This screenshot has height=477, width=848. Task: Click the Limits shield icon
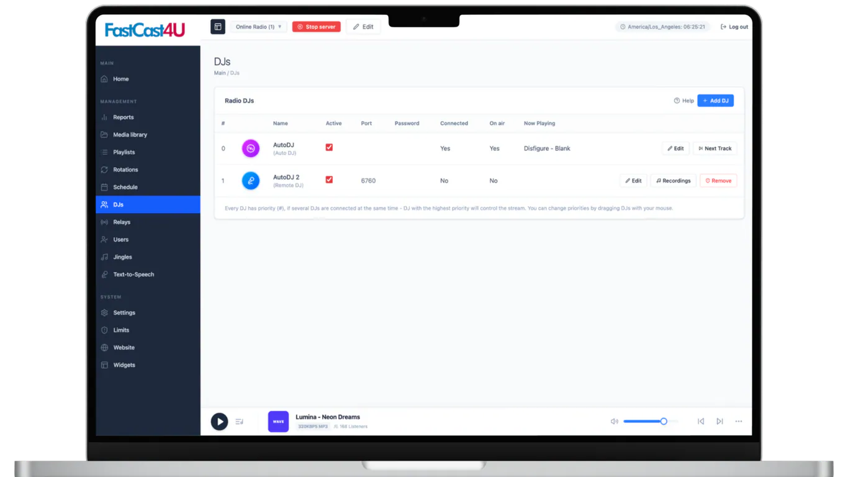[104, 330]
